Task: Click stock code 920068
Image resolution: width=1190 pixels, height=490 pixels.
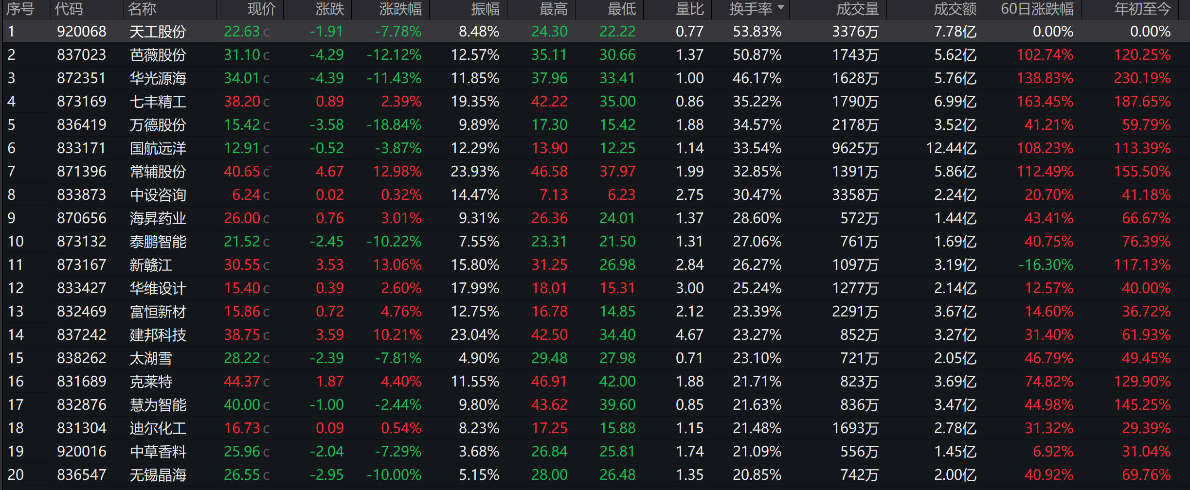Action: tap(81, 32)
